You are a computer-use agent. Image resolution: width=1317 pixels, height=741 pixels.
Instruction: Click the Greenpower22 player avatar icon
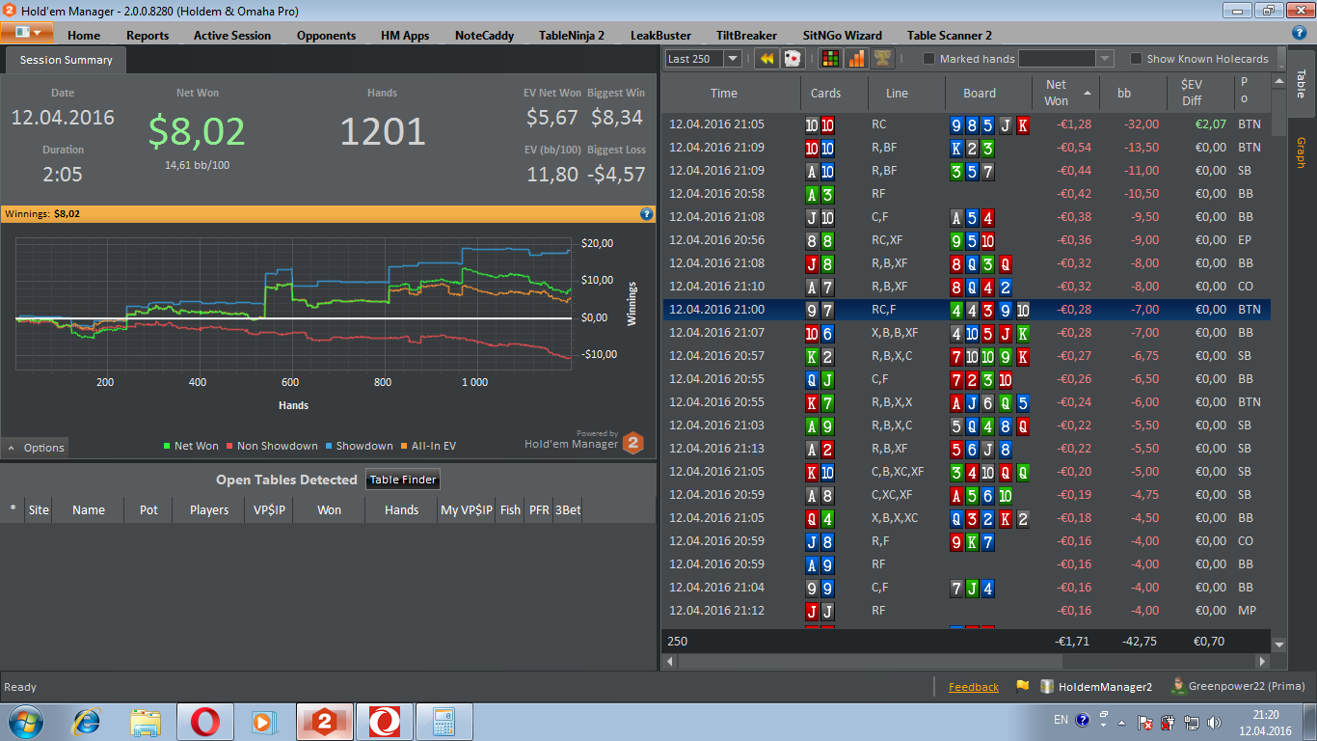[x=1178, y=686]
